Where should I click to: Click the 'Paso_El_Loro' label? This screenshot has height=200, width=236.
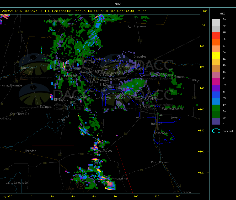(x=181, y=192)
